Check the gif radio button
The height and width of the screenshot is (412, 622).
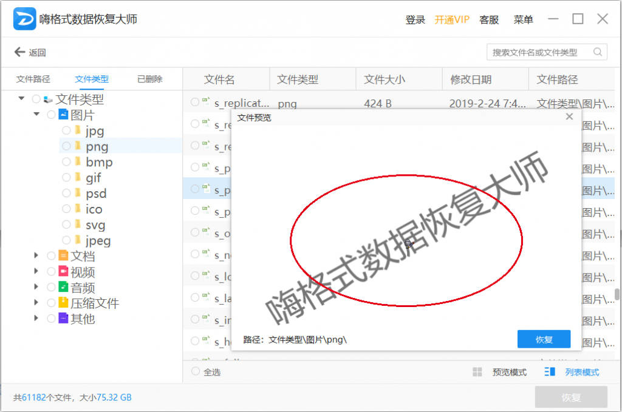[66, 177]
